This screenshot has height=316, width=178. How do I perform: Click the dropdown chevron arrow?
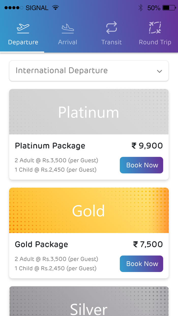[x=159, y=71]
